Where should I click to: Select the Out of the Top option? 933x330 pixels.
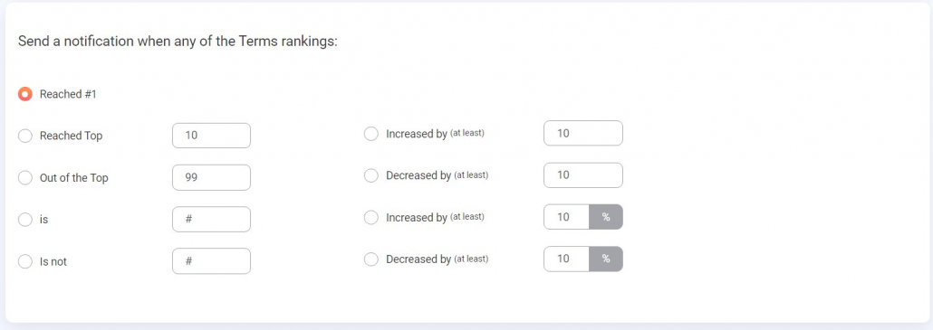tap(25, 178)
